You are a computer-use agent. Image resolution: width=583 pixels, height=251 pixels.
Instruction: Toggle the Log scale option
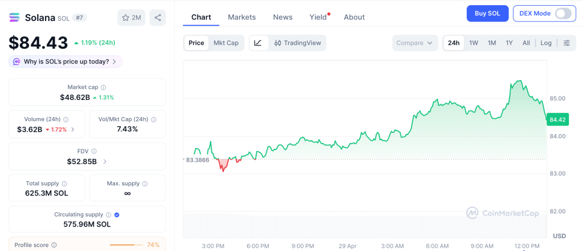pos(545,43)
